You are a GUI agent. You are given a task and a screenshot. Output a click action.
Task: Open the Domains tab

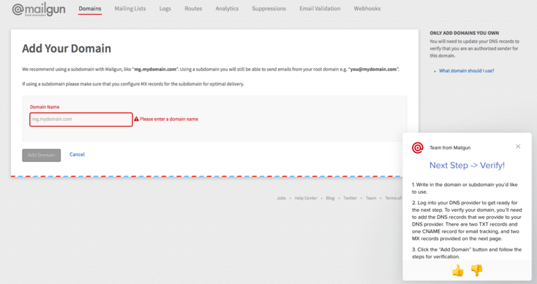[90, 8]
